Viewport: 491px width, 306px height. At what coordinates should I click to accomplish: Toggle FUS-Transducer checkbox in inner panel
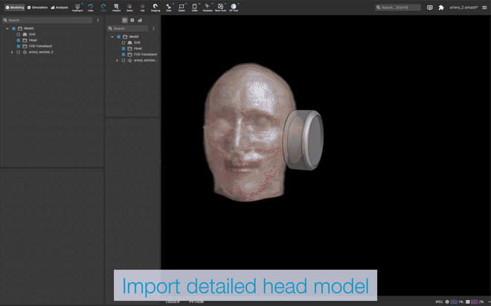123,54
